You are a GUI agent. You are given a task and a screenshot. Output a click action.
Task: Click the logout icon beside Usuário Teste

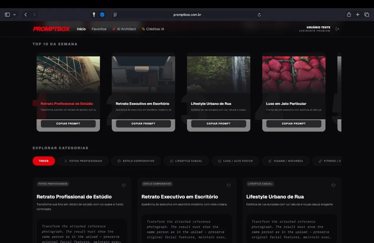coord(337,29)
